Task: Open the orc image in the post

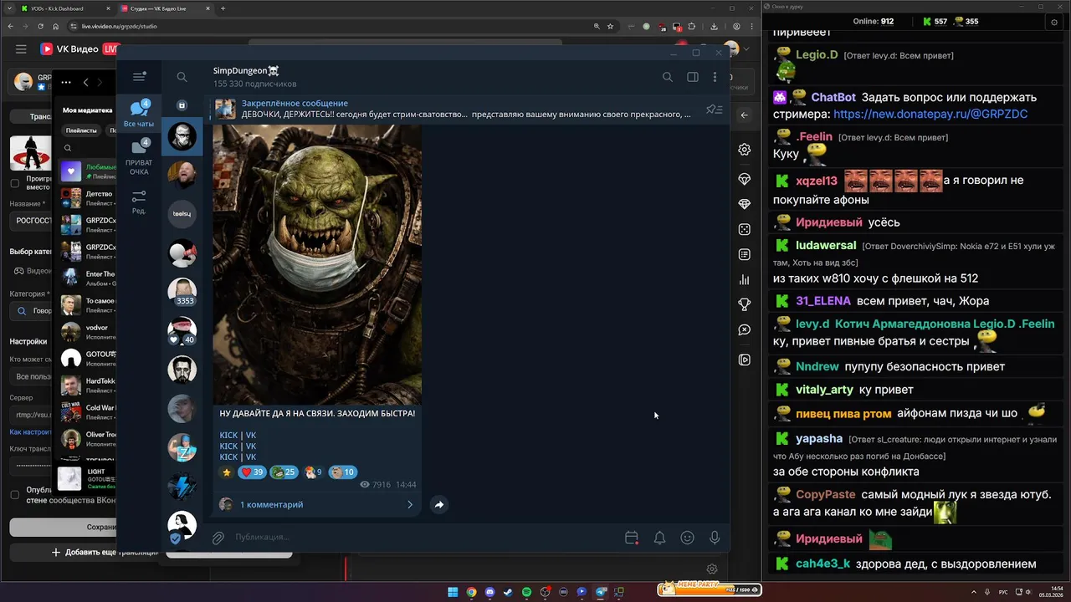Action: pos(317,264)
